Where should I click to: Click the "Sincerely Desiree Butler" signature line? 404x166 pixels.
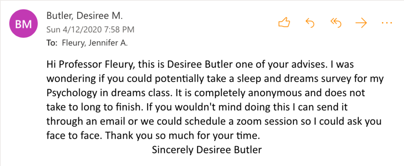(x=207, y=150)
